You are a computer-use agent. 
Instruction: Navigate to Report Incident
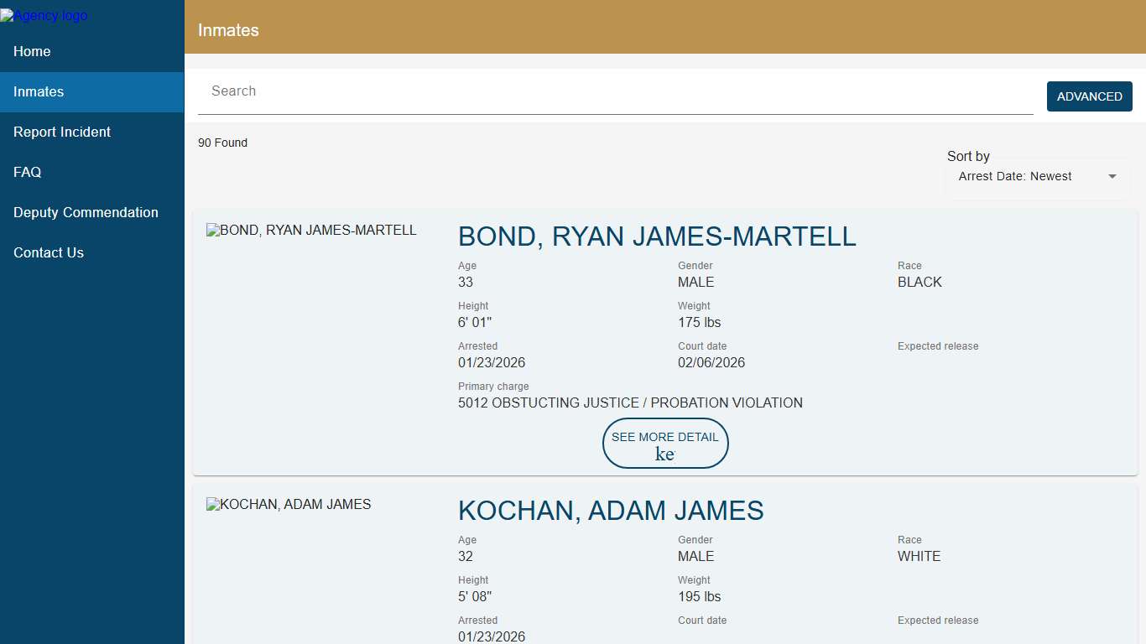[62, 132]
